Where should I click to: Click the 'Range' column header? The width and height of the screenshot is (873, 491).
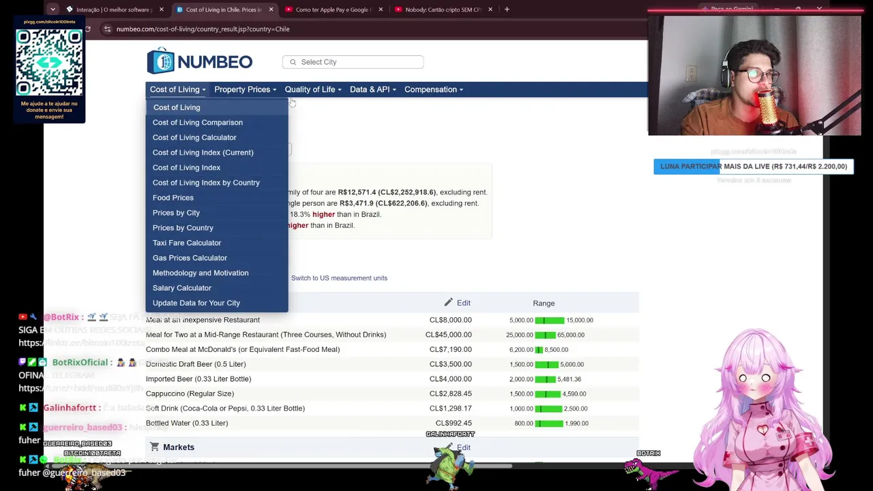(544, 303)
